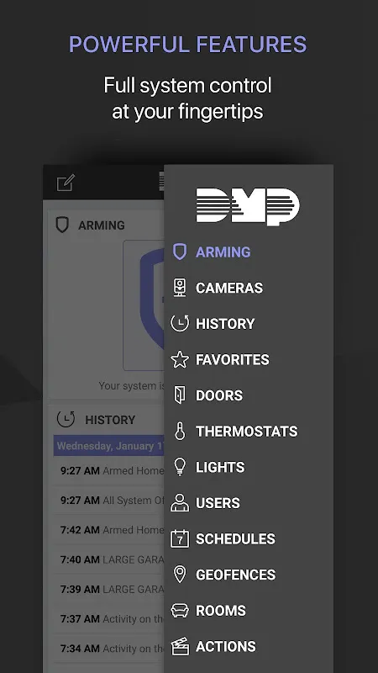The image size is (378, 673).
Task: Click the Users person icon
Action: pyautogui.click(x=180, y=502)
